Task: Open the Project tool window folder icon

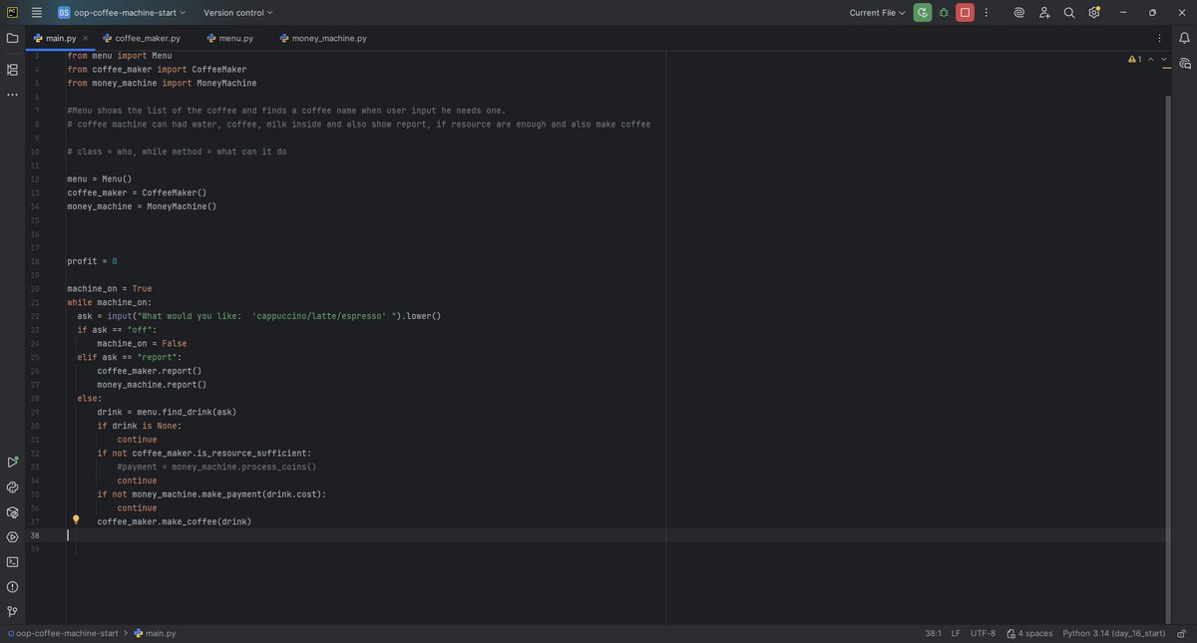Action: pyautogui.click(x=12, y=38)
